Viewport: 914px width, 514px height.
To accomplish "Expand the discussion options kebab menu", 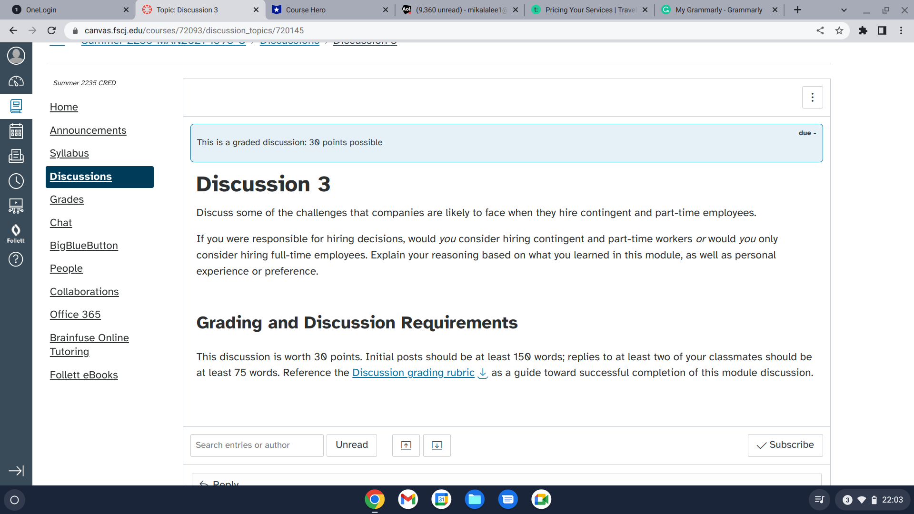I will [812, 97].
